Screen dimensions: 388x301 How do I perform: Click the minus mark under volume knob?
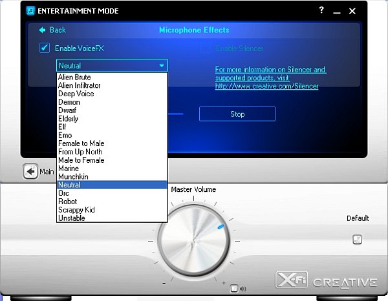point(164,283)
